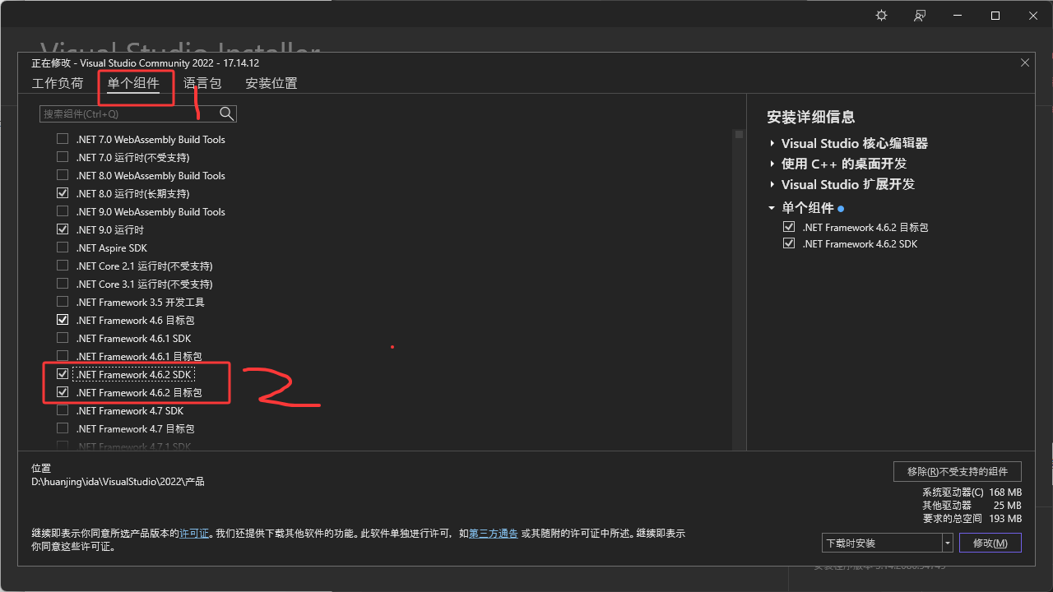Check .NET Core 3.1 运行时 checkbox
The image size is (1053, 592).
63,284
